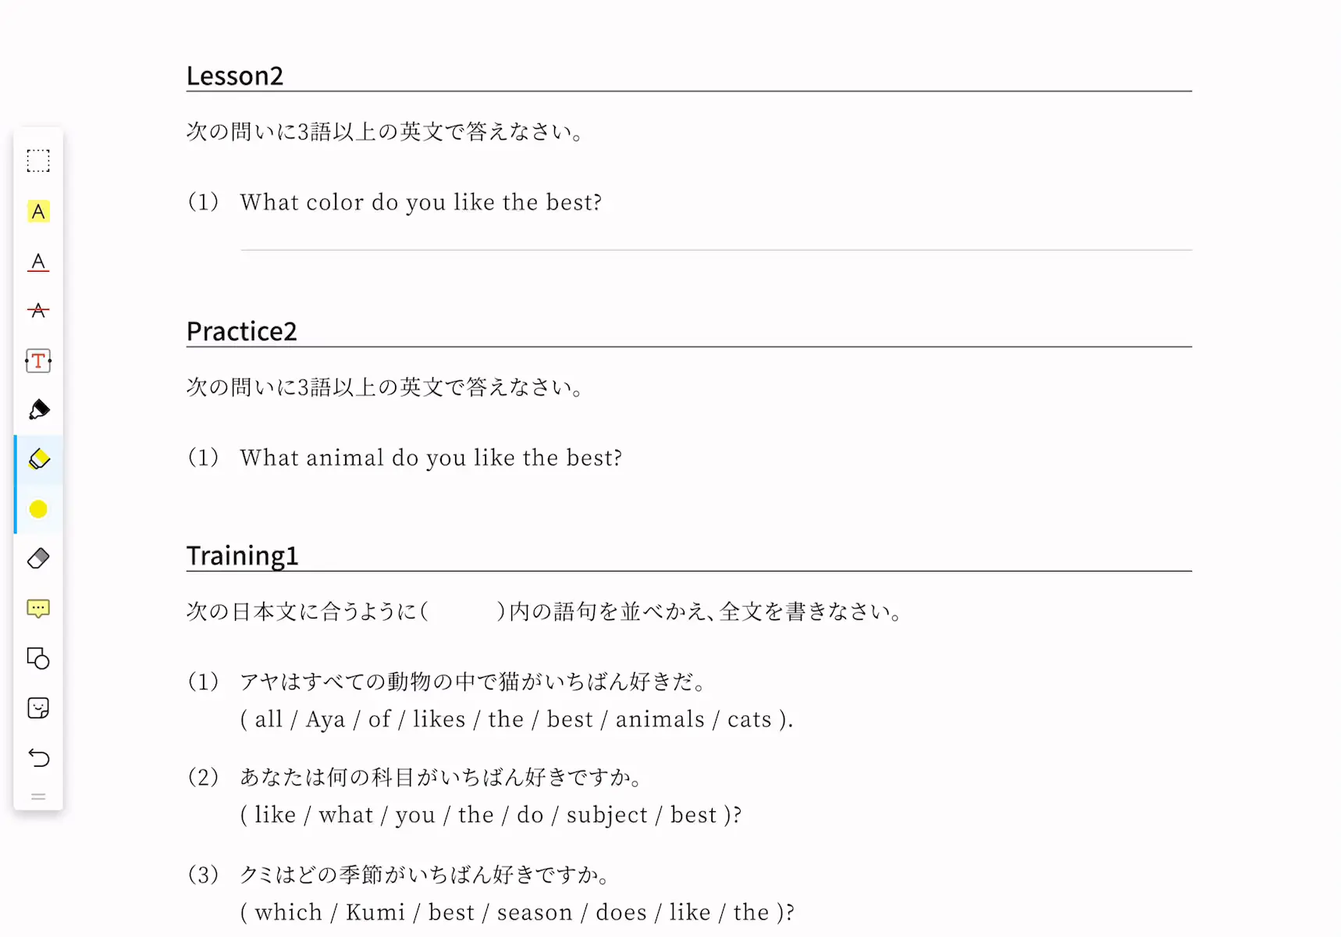Activate the text box tool
This screenshot has height=937, width=1341.
coord(38,361)
